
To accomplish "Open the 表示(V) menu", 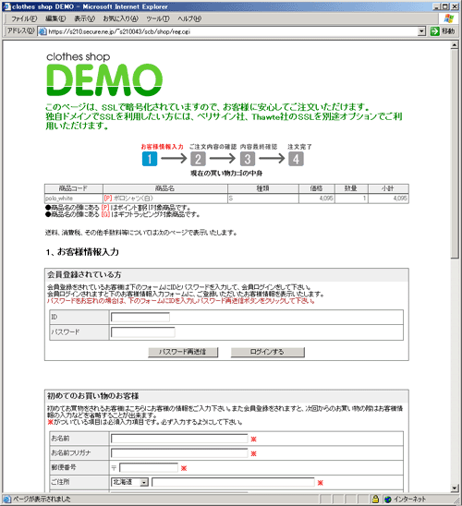I will [x=84, y=18].
